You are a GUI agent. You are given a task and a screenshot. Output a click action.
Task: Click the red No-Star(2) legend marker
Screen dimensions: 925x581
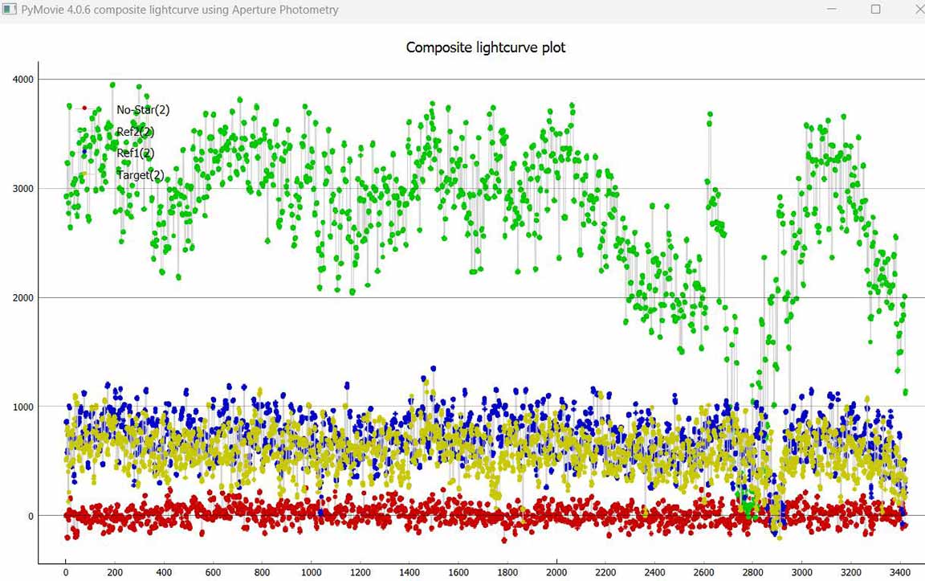click(x=84, y=108)
